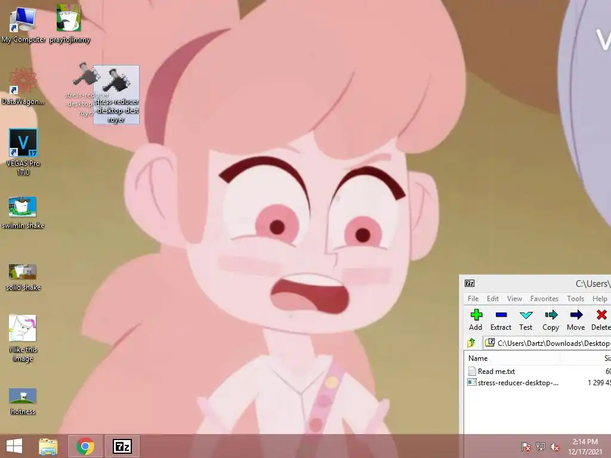Click the Test button in 7-Zip

click(x=526, y=320)
